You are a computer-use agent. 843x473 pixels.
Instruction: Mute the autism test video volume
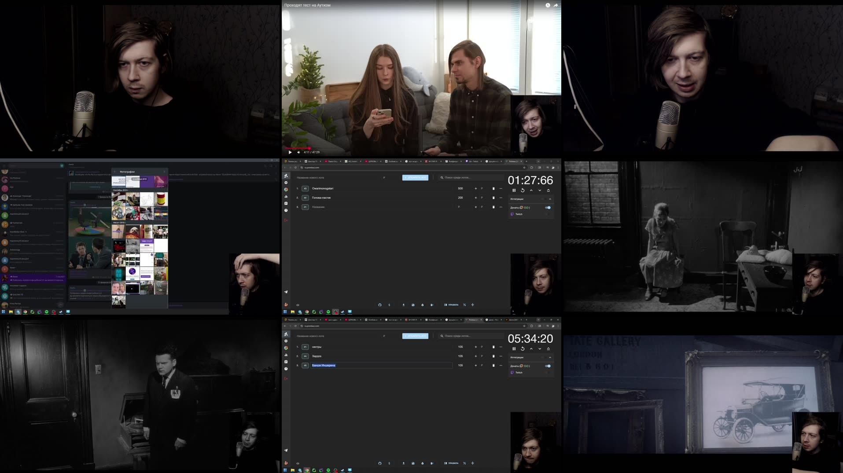pos(298,152)
